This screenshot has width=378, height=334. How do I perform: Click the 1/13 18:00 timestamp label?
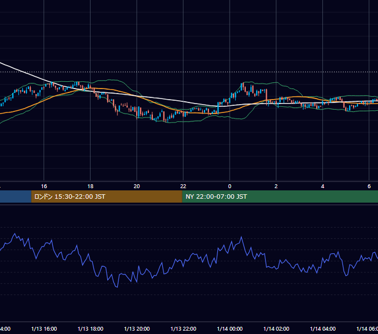click(91, 328)
